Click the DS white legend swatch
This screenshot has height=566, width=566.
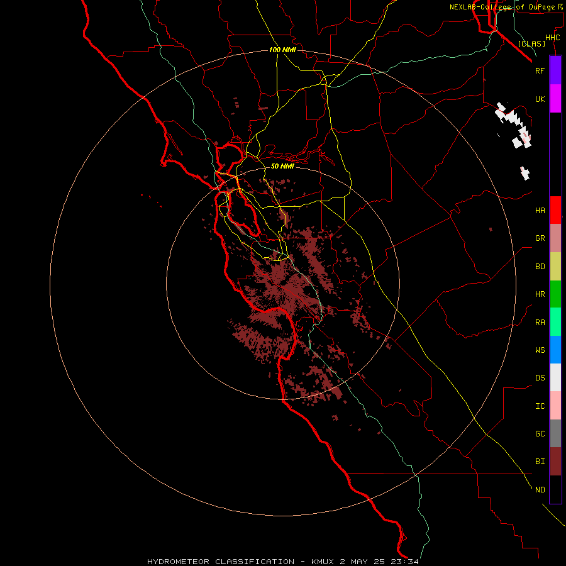click(x=555, y=377)
